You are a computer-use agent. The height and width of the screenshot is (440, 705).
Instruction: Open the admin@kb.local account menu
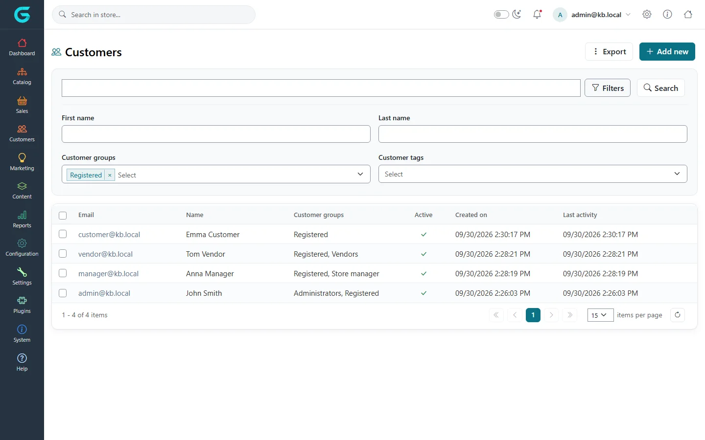(x=592, y=15)
